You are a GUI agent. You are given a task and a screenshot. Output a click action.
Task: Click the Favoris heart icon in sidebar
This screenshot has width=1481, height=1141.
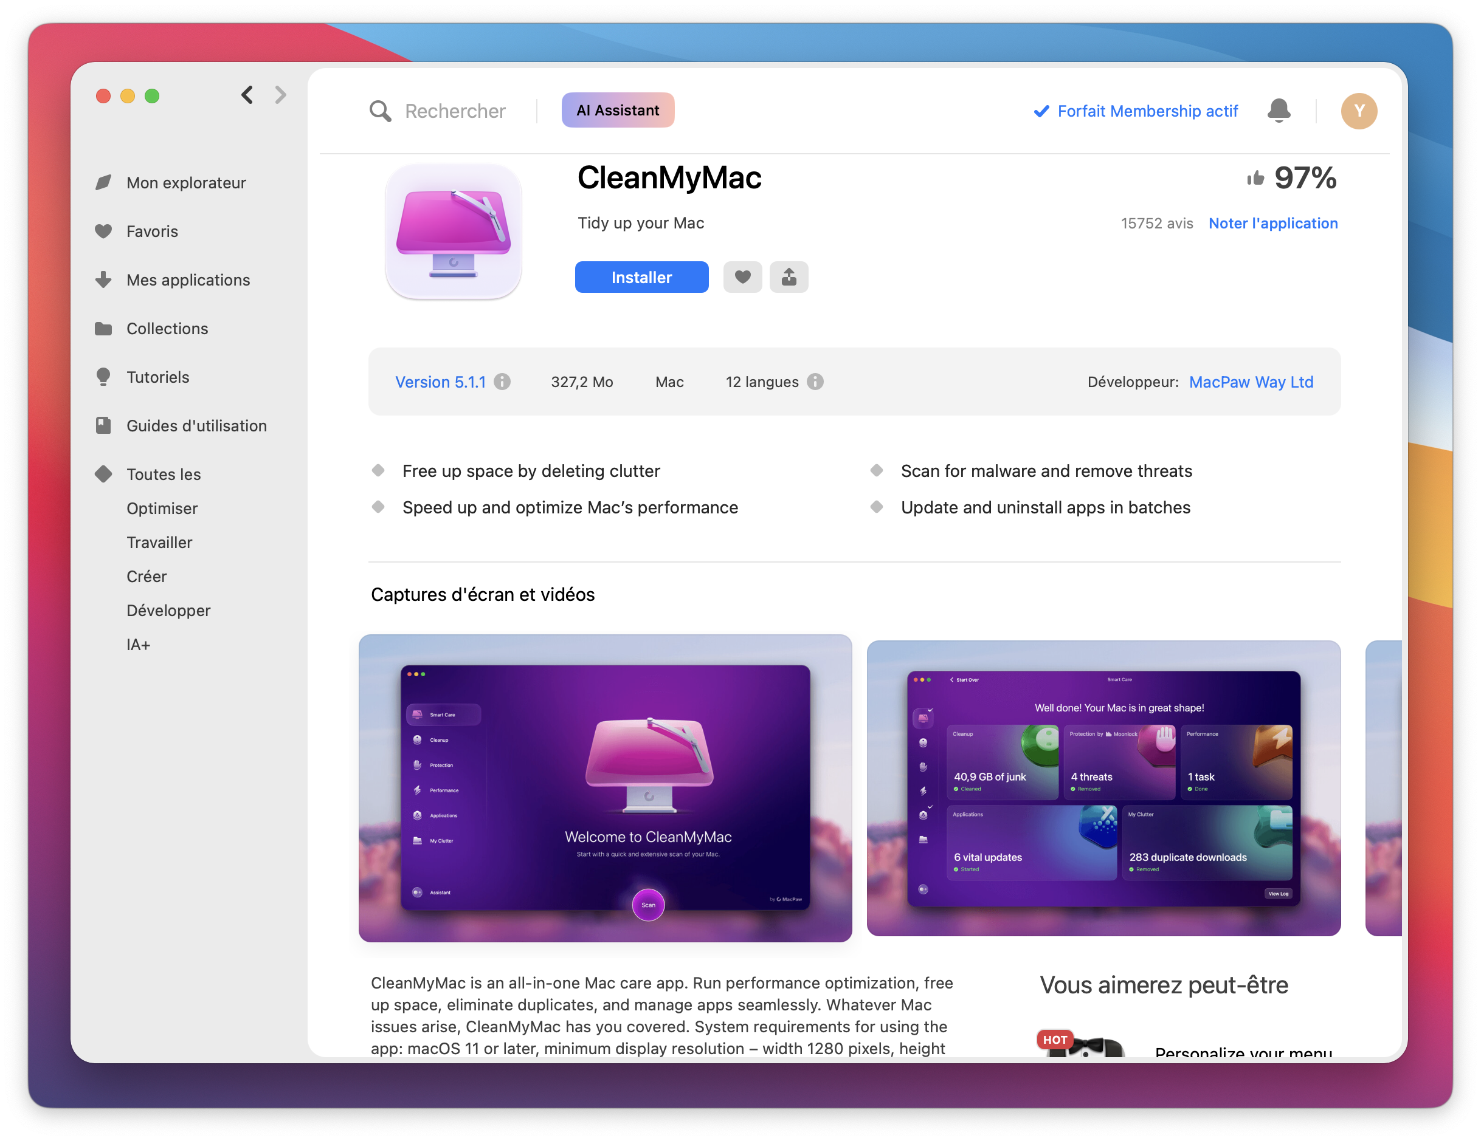[103, 231]
